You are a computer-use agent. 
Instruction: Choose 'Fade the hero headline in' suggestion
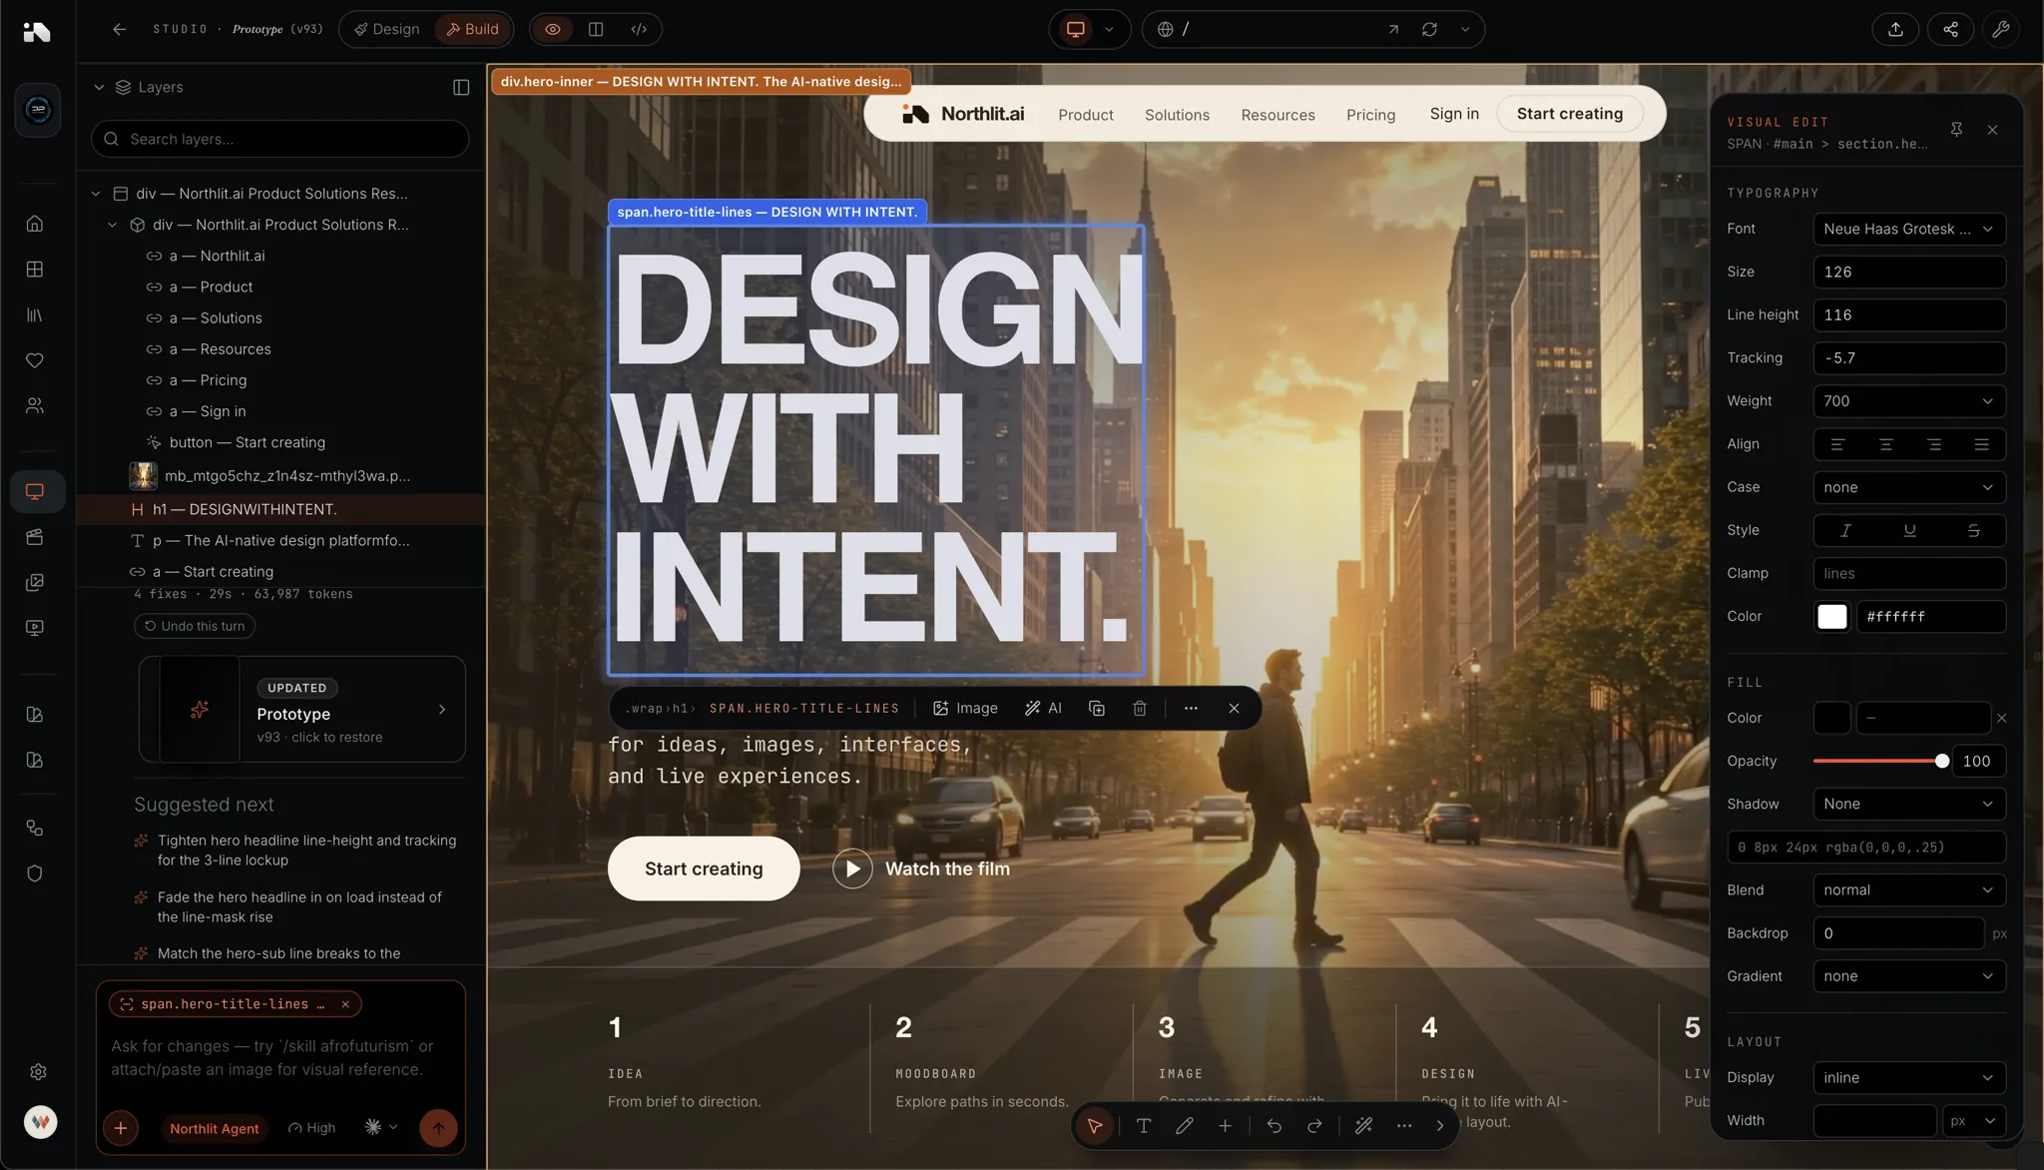298,906
